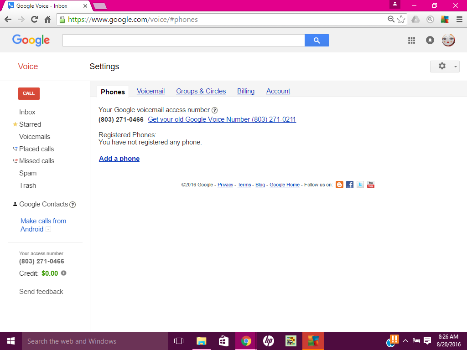This screenshot has height=350, width=467.
Task: Click Add a phone link
Action: 119,159
